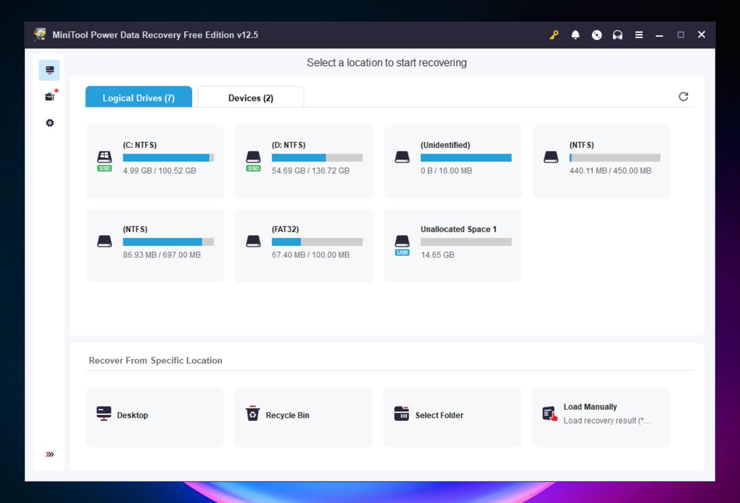
Task: Click the Recover From Specific Location heading
Action: [x=155, y=360]
